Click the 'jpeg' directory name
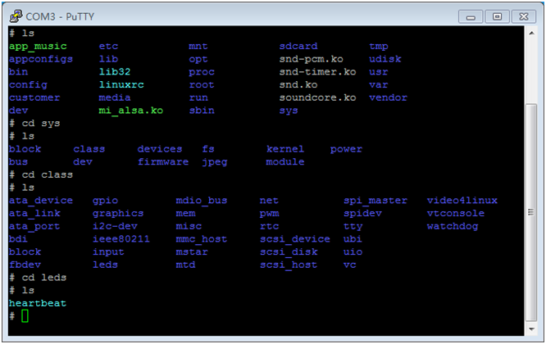 (215, 162)
